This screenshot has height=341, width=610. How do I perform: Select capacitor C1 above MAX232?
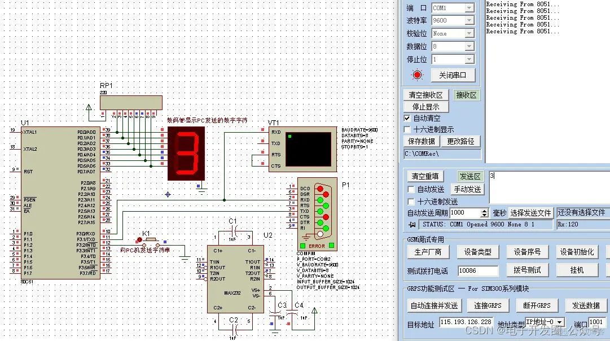click(x=233, y=231)
